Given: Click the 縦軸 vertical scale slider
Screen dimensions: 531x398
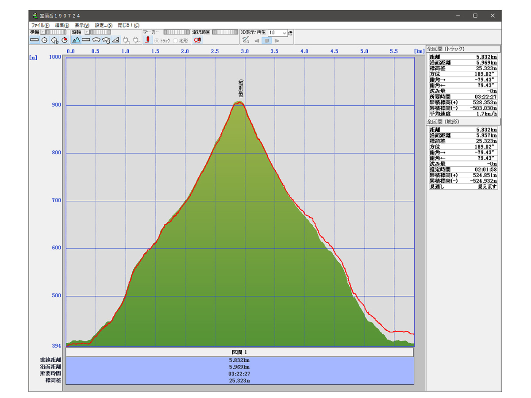Looking at the screenshot, I should coord(100,32).
